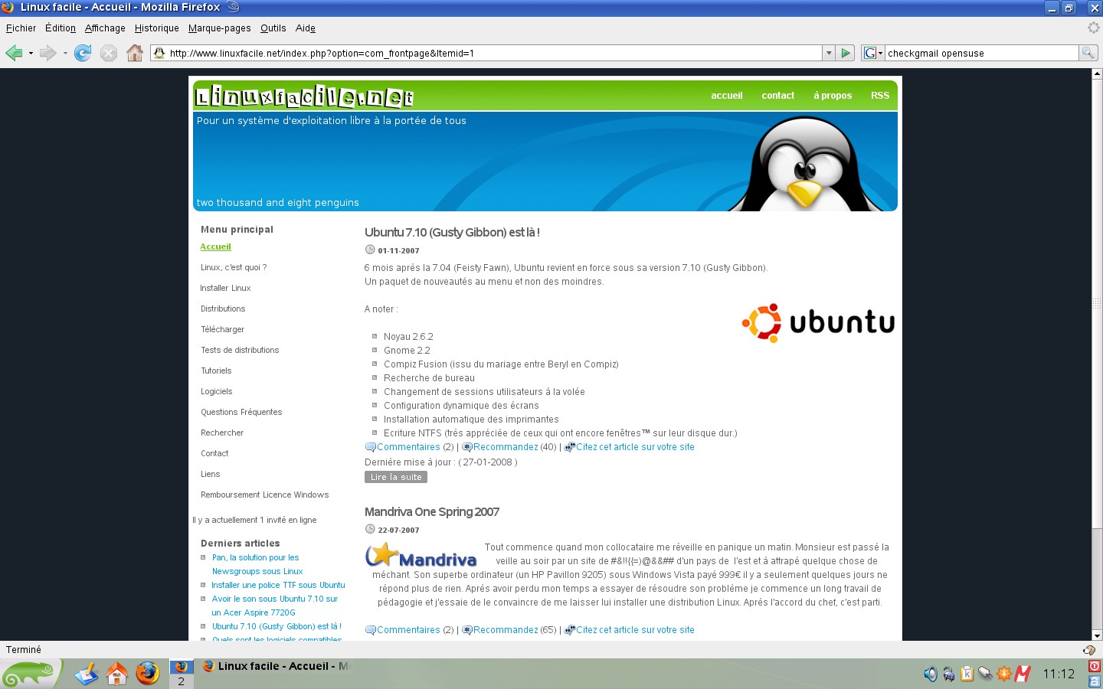Open the Affichage menu
This screenshot has height=689, width=1103.
pos(105,28)
